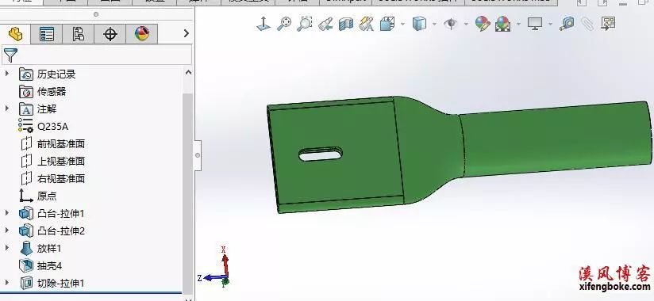654x301 pixels.
Task: Open the Apply Scene dropdown arrow
Action: [518, 24]
